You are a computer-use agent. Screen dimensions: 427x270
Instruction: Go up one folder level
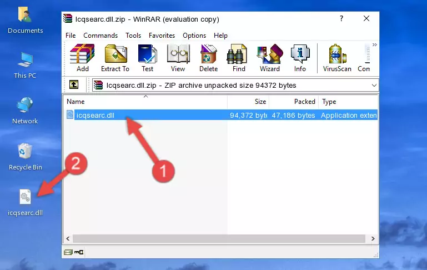(74, 85)
